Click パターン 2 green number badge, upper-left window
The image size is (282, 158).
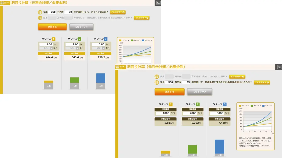79,39
